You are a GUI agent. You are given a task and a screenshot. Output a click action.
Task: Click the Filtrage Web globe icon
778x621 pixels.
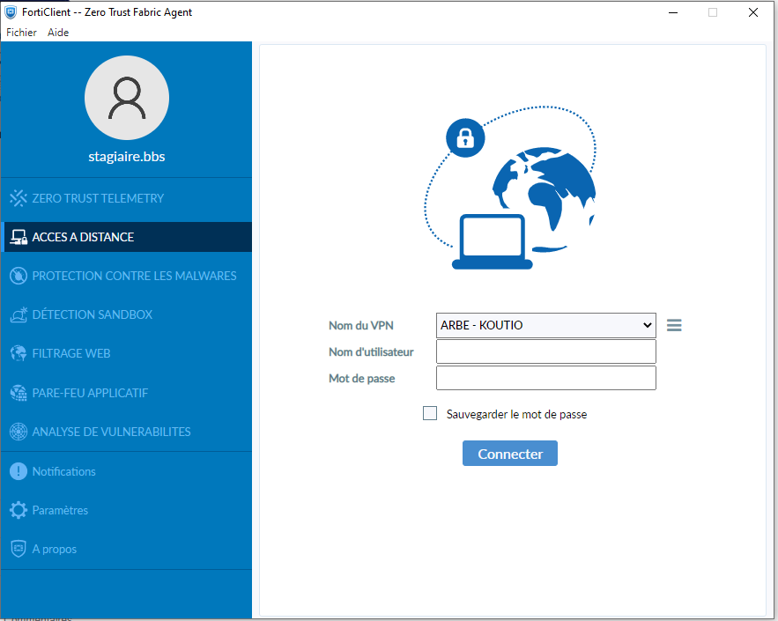click(x=19, y=353)
